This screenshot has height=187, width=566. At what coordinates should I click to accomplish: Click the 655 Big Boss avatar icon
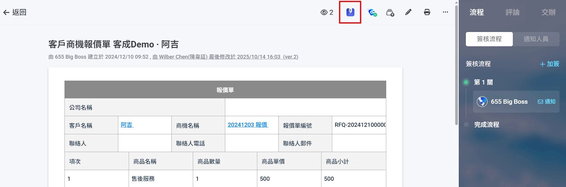[x=482, y=102]
